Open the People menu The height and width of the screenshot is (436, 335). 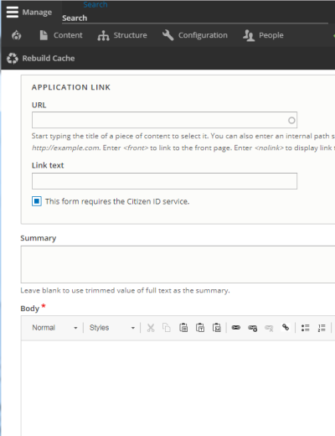pyautogui.click(x=263, y=35)
